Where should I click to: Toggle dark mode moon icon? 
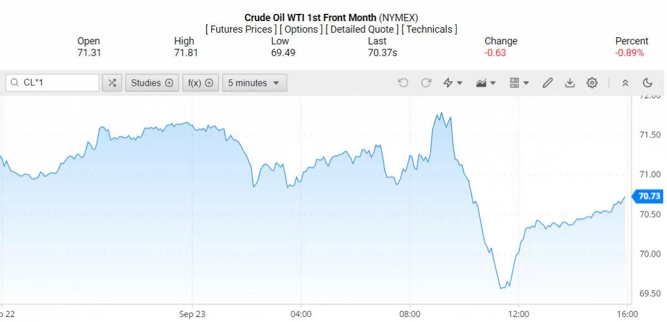click(x=648, y=83)
